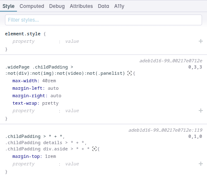Image resolution: width=207 pixels, height=177 pixels.
Task: Click the element.style selector
Action: click(23, 34)
